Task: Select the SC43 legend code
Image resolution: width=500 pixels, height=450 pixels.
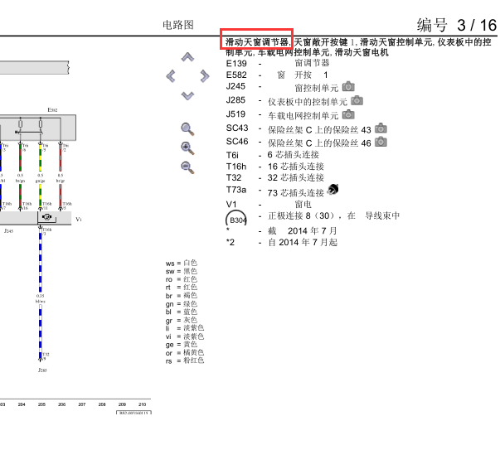Action: (237, 128)
